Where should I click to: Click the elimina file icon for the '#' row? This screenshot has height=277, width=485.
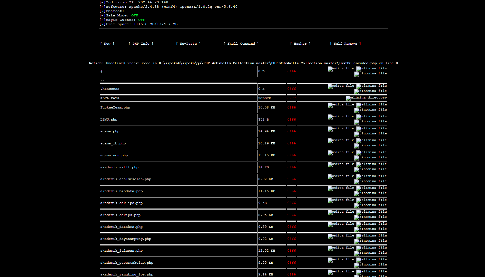[x=371, y=68]
